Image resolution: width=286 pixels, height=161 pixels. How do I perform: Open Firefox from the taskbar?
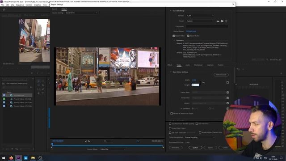11,158
